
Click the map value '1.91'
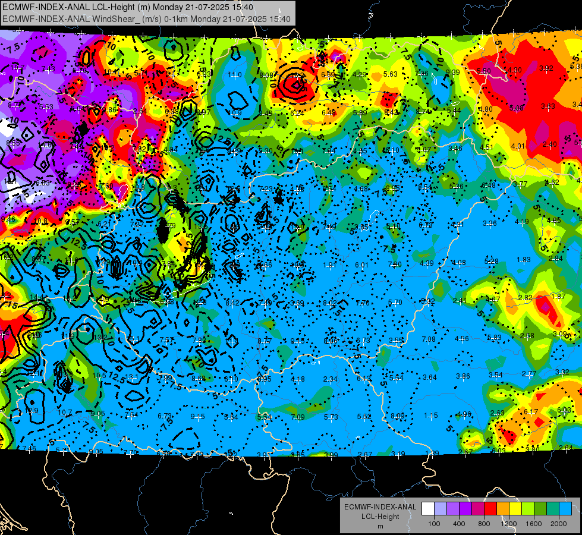point(329,265)
